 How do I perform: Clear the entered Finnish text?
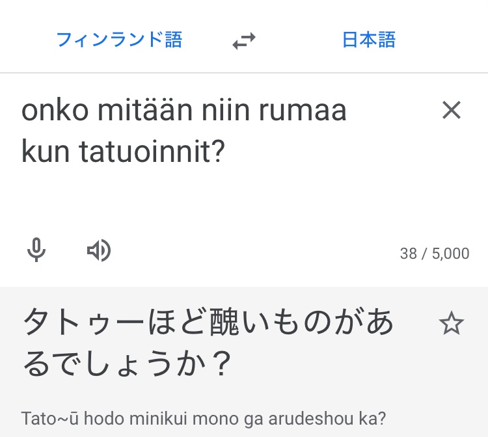pyautogui.click(x=451, y=111)
